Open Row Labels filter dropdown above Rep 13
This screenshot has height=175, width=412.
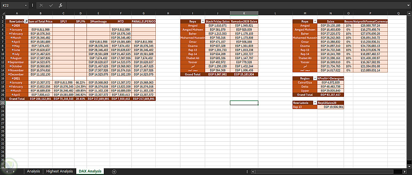315,103
